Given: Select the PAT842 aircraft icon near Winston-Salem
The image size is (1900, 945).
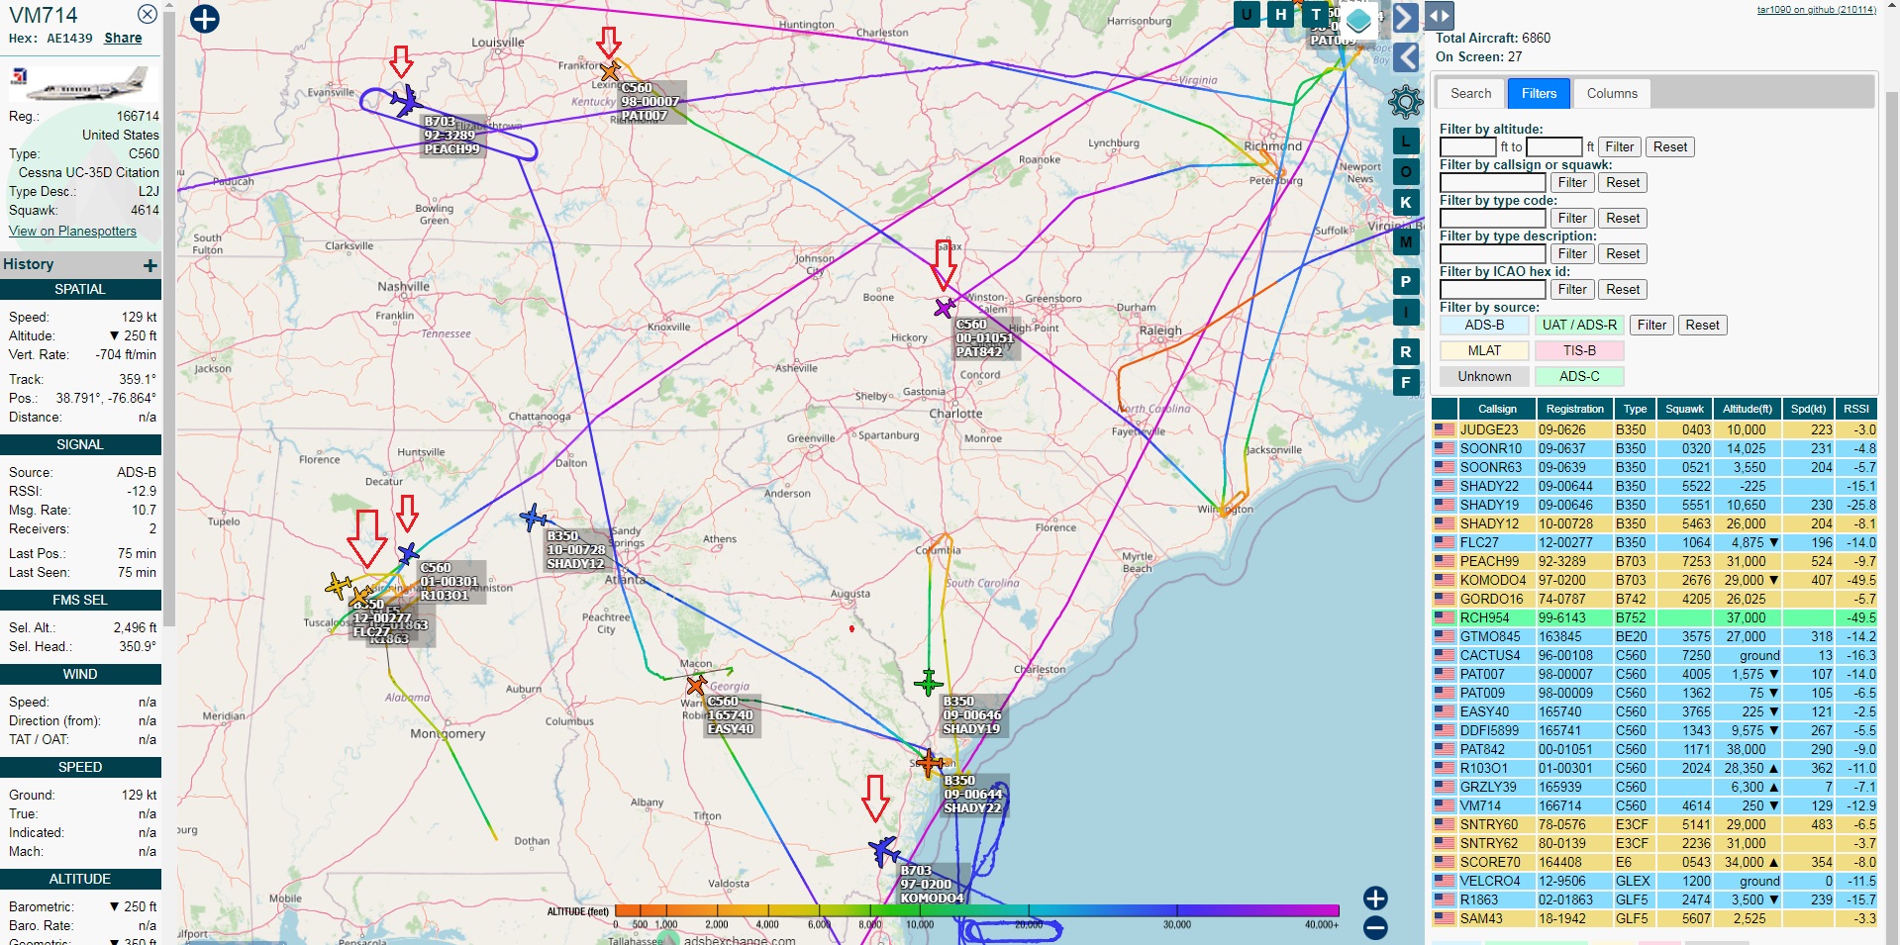Looking at the screenshot, I should pyautogui.click(x=945, y=308).
